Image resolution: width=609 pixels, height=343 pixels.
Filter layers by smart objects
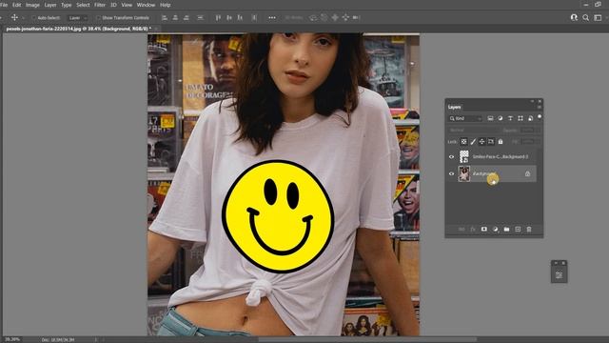pos(531,118)
